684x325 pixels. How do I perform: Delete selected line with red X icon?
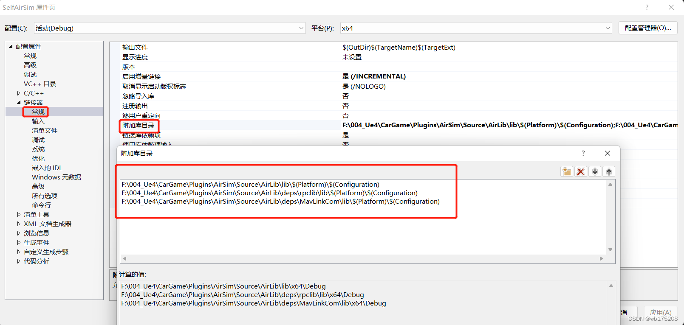581,171
